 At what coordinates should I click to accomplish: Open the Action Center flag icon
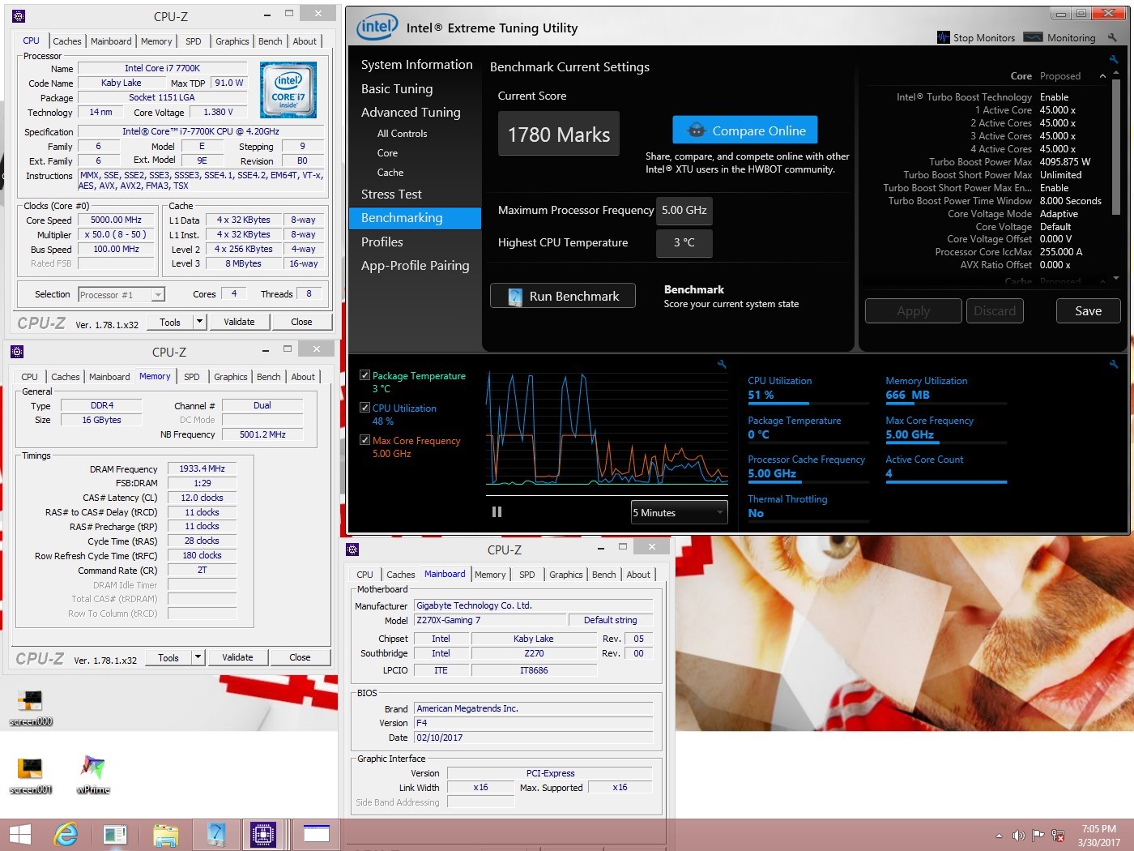1038,835
